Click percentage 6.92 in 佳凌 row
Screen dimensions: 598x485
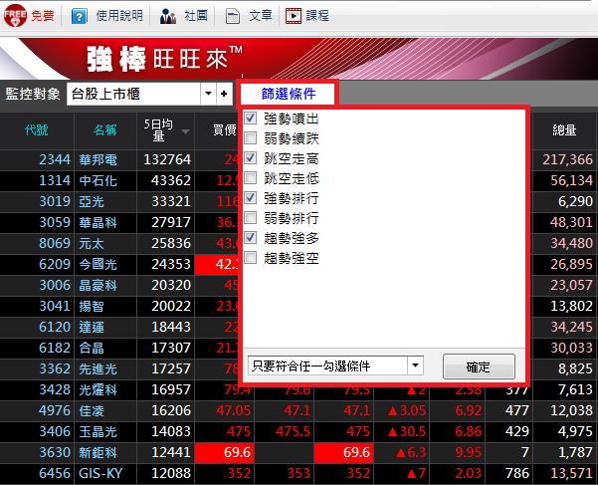pos(469,410)
